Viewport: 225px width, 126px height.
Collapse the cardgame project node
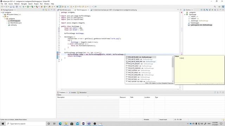(x=1, y=13)
